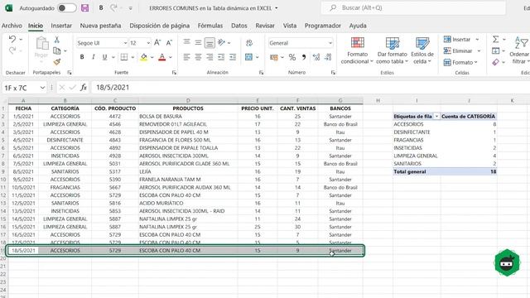Align text to middle vertically
530x298 pixels.
click(x=198, y=42)
